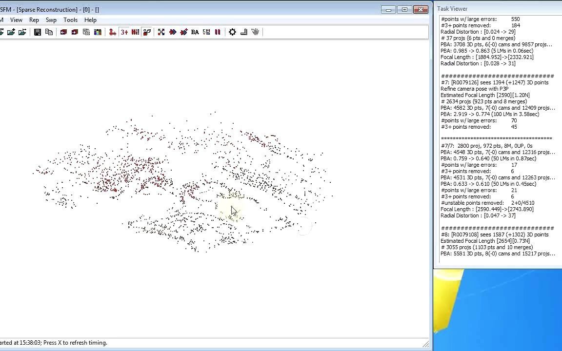The image size is (562, 351).
Task: Click the copy icon on the toolbar
Action: click(49, 32)
